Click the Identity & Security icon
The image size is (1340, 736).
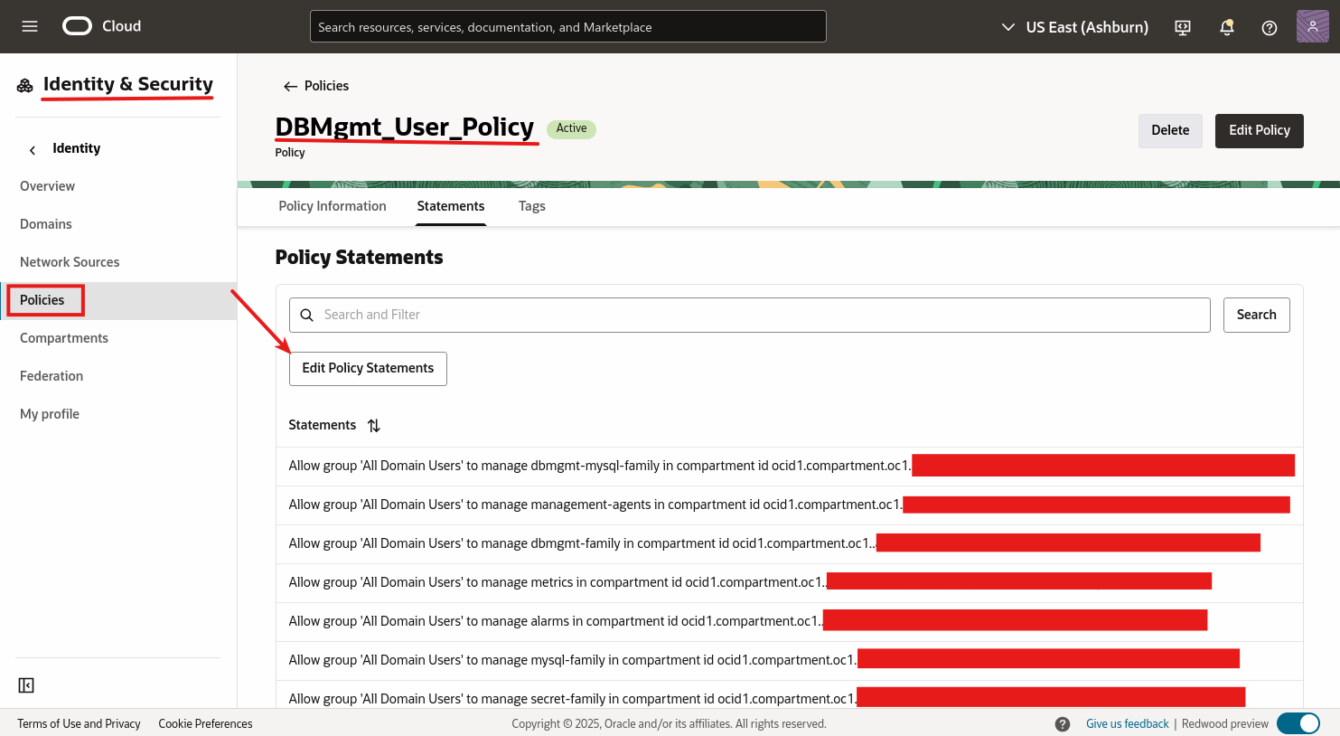click(x=24, y=83)
